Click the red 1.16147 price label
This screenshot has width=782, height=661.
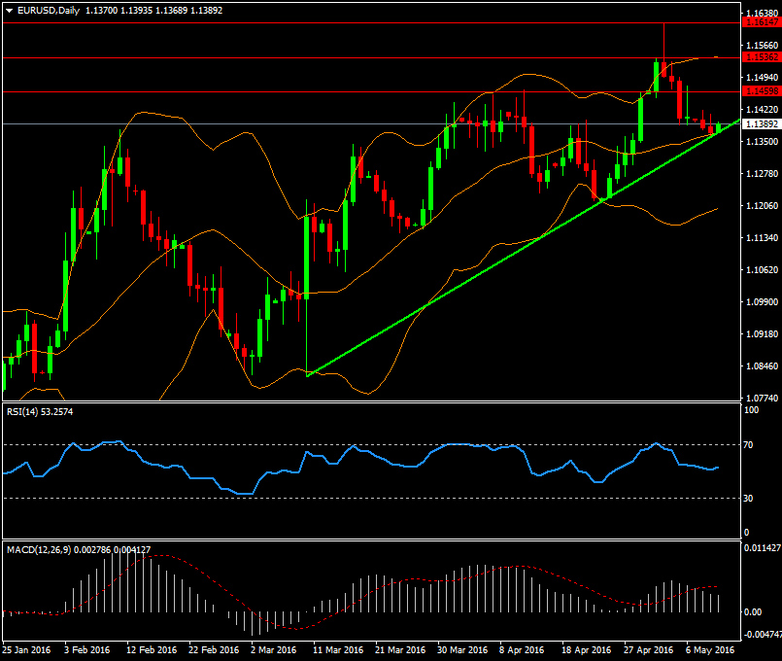[x=759, y=21]
